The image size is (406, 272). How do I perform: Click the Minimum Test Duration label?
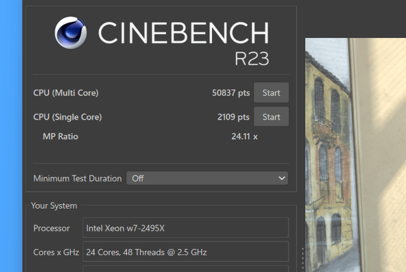point(78,179)
